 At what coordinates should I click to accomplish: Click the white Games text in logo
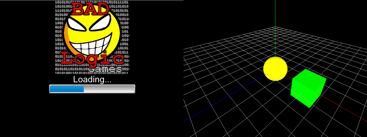click(105, 69)
